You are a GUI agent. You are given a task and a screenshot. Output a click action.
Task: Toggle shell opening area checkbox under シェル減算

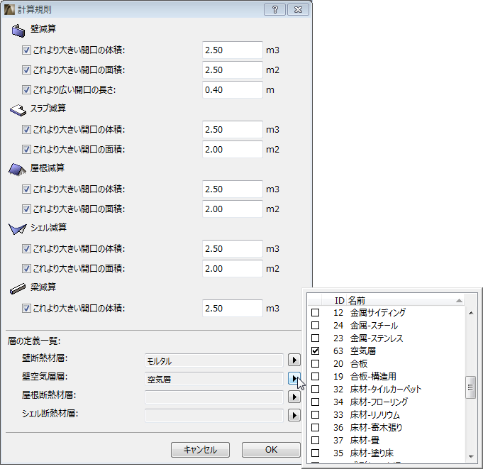click(26, 268)
